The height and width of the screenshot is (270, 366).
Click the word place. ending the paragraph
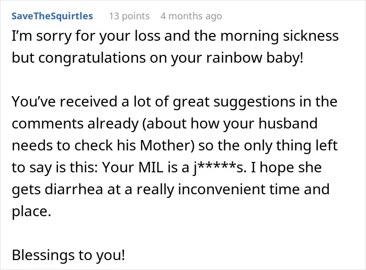coord(31,212)
